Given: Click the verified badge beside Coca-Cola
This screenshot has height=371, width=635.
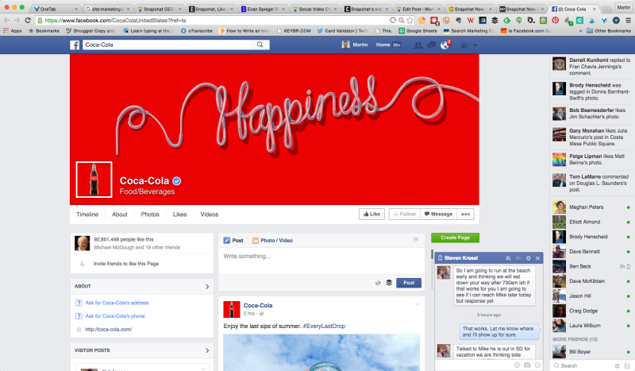Looking at the screenshot, I should coord(176,181).
